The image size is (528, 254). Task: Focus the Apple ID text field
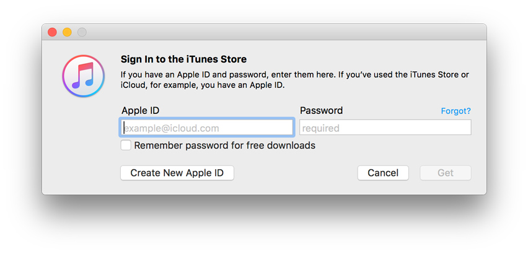pyautogui.click(x=206, y=128)
